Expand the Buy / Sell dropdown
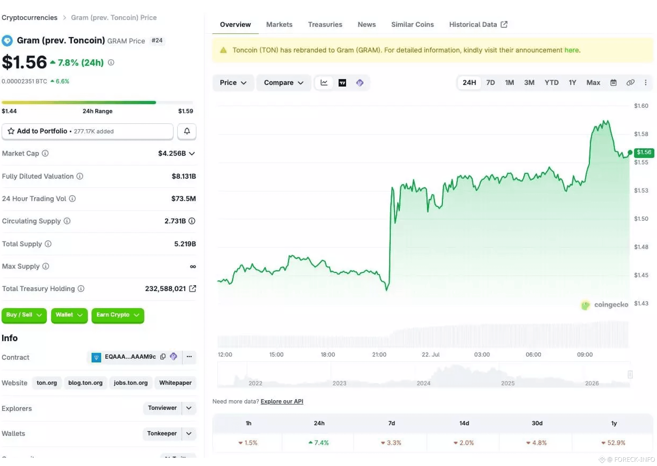The height and width of the screenshot is (466, 657). (x=24, y=315)
